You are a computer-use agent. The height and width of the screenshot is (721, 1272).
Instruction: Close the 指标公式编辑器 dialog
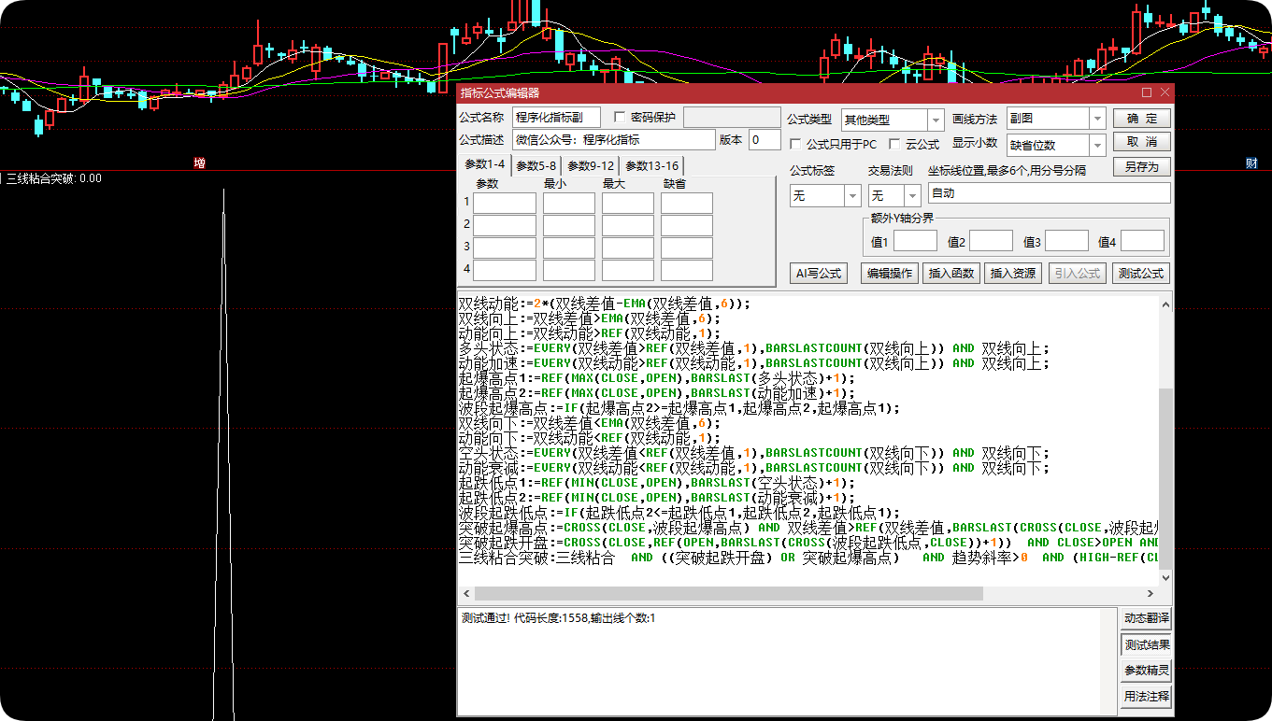tap(1165, 92)
